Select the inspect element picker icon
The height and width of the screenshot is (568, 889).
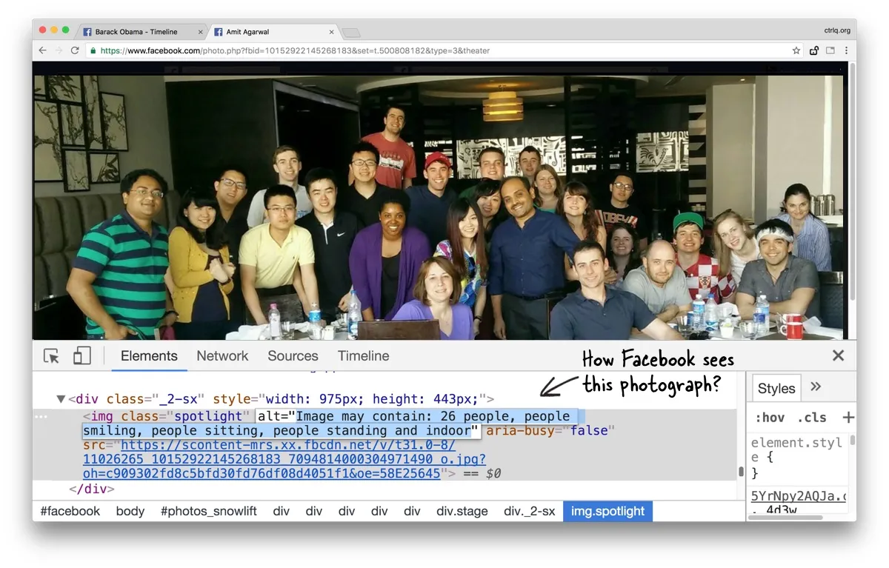pyautogui.click(x=50, y=355)
